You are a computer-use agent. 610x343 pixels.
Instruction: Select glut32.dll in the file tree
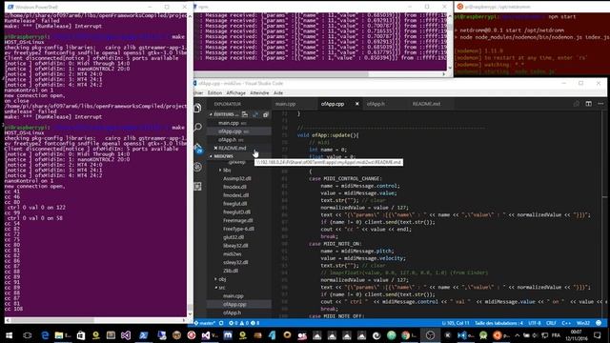click(x=234, y=237)
